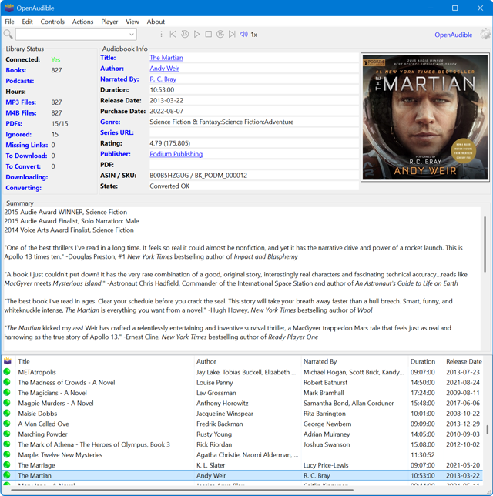The height and width of the screenshot is (496, 493).
Task: Open the Podium Publishing link
Action: pyautogui.click(x=176, y=154)
